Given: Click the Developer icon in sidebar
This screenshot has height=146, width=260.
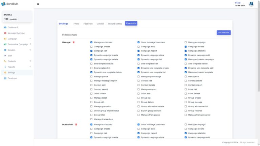Looking at the screenshot, I should [x=5, y=78].
